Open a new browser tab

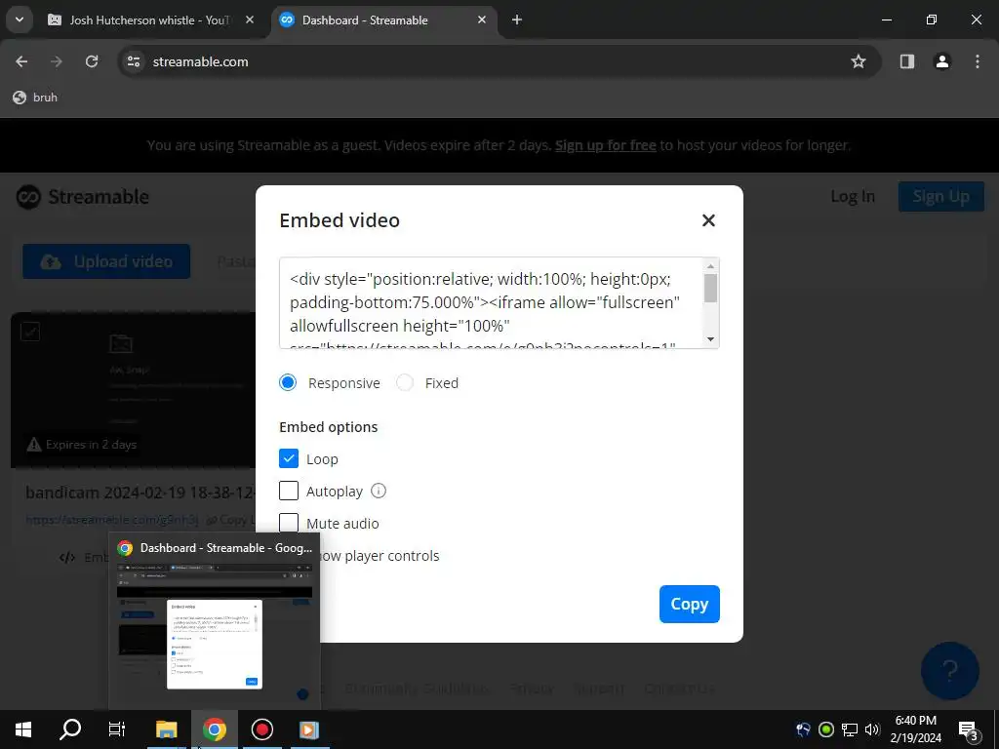(517, 20)
